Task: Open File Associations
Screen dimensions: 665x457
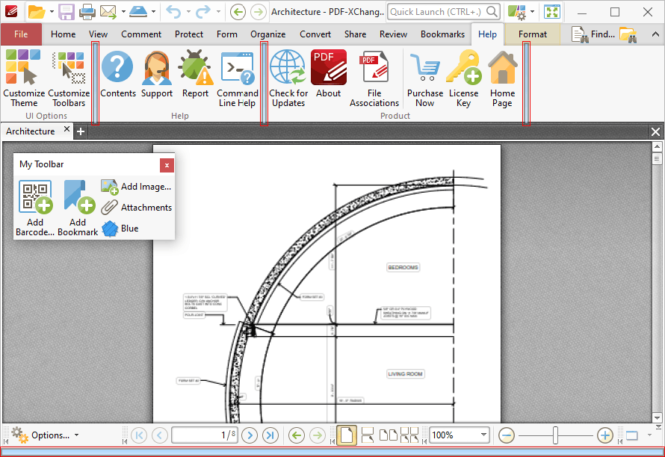Action: click(374, 78)
